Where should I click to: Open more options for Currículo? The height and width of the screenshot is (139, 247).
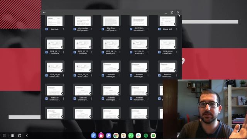click(x=63, y=29)
